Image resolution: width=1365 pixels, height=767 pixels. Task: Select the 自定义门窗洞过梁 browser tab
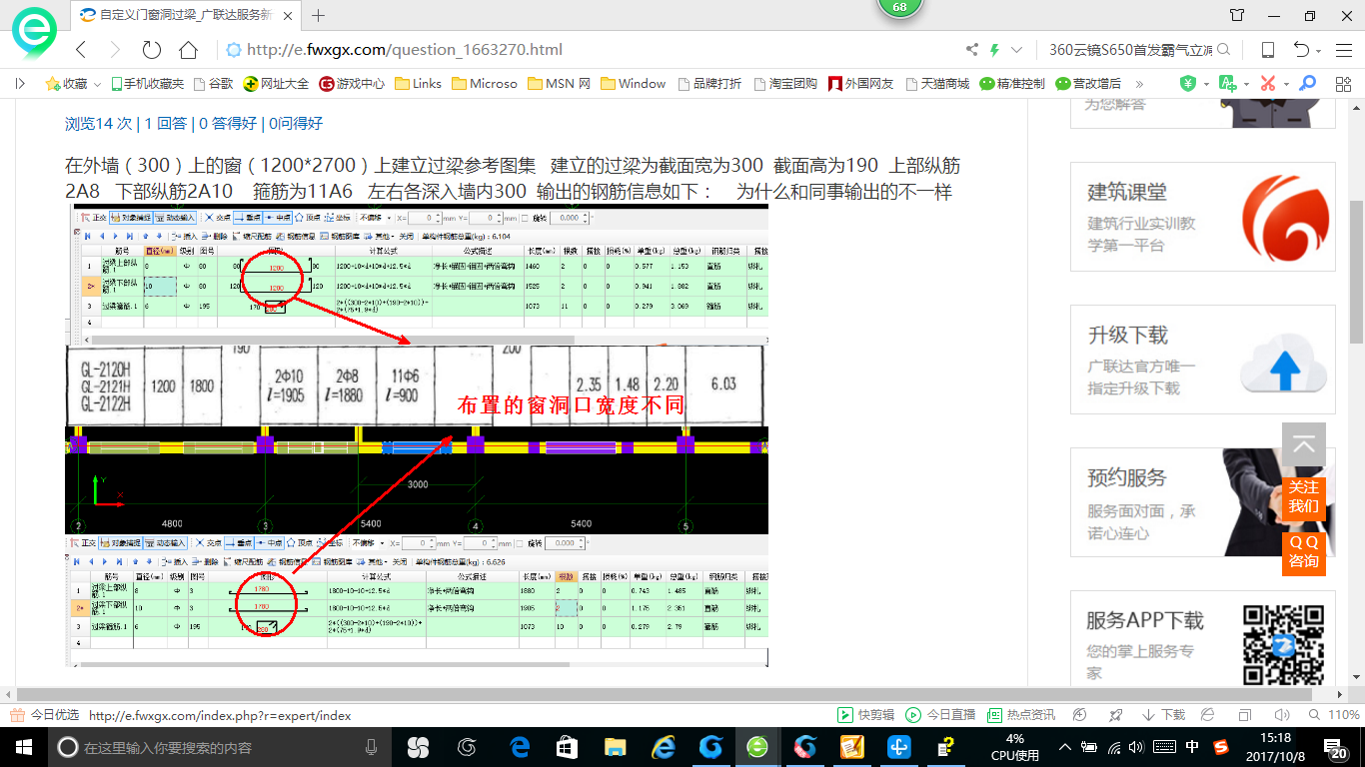[186, 15]
